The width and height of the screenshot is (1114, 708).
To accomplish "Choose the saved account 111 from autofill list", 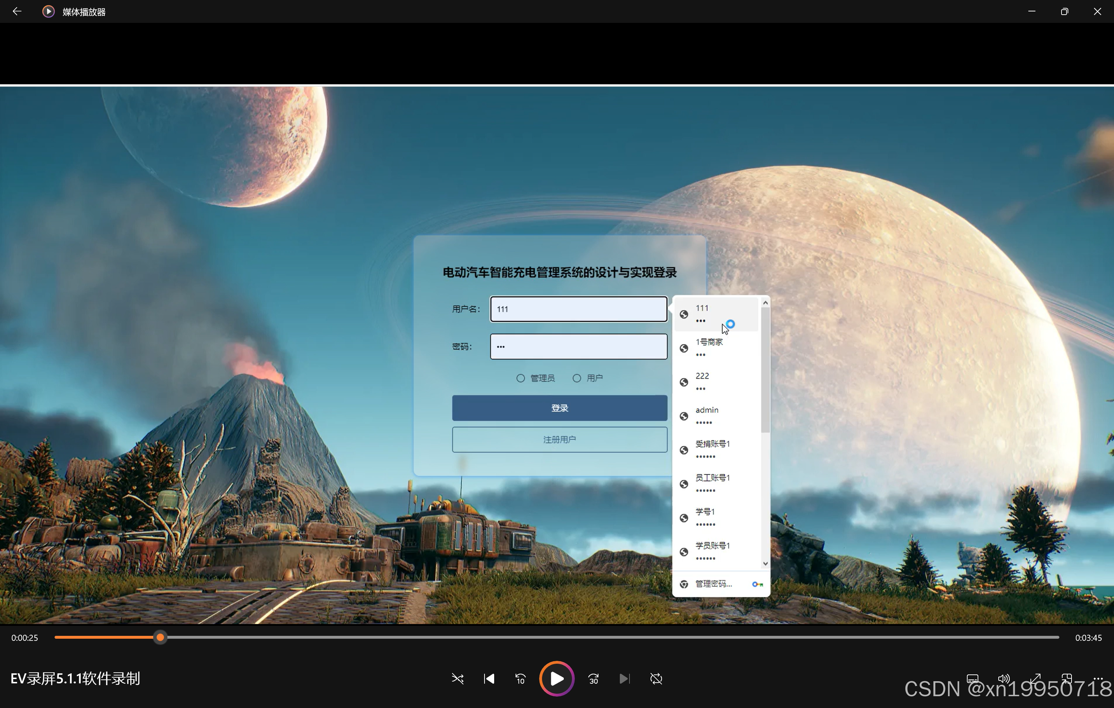I will tap(716, 314).
